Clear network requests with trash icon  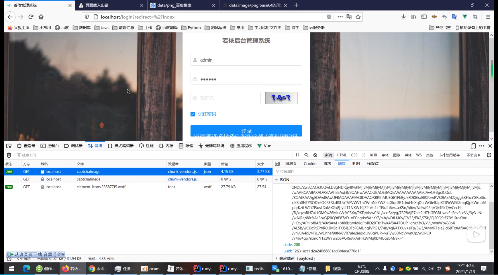[9, 155]
